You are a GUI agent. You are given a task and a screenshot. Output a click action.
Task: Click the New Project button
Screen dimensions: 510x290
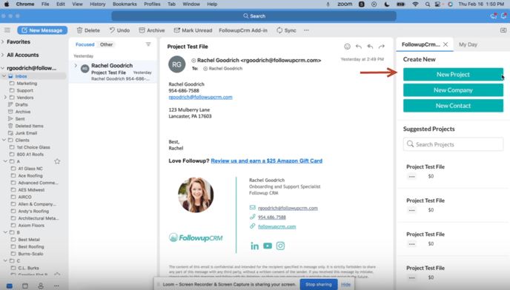point(453,75)
